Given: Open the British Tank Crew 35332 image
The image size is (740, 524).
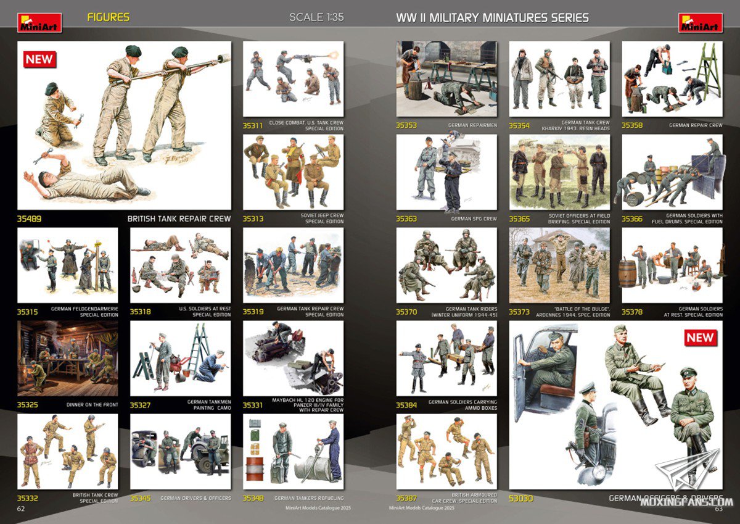Looking at the screenshot, I should click(x=67, y=452).
